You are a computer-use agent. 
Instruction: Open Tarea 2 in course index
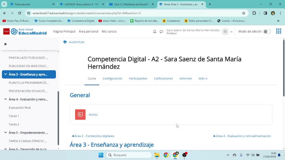[x=14, y=125]
